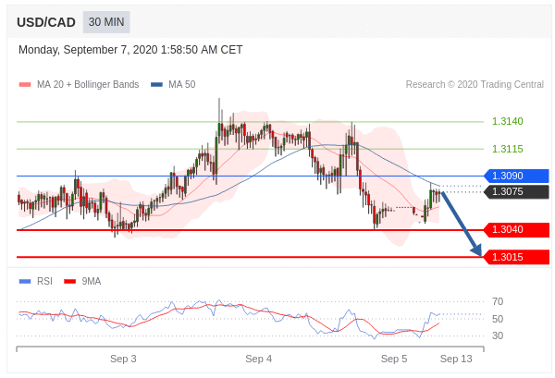Click the blue 1.3090 pivot price tag
The image size is (555, 378).
516,176
